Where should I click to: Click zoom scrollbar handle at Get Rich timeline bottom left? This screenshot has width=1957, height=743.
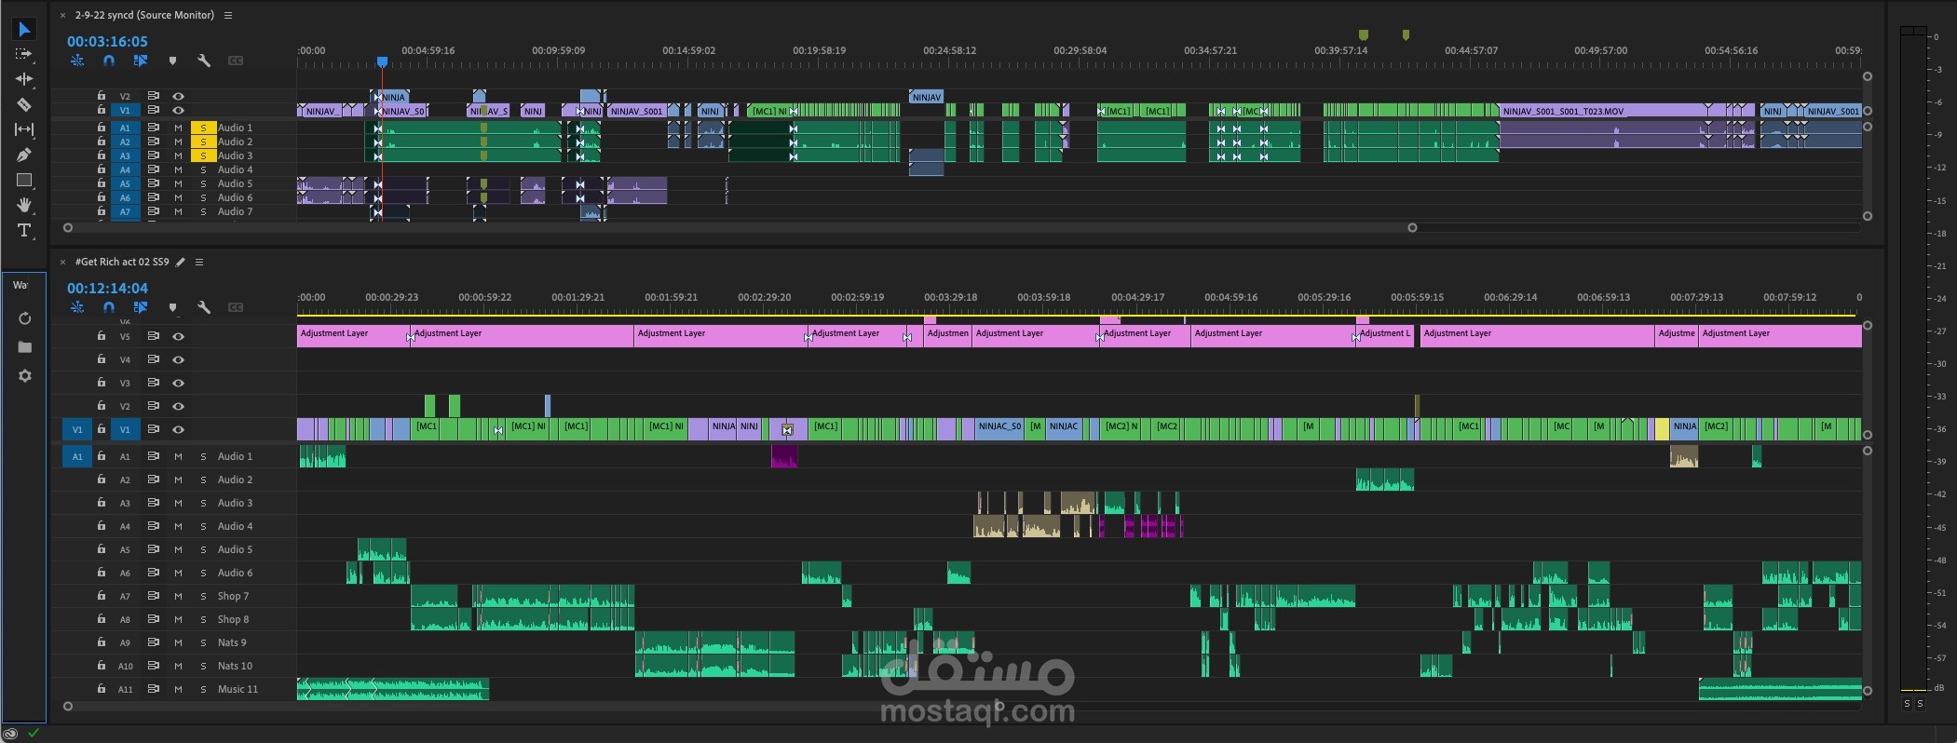[67, 706]
